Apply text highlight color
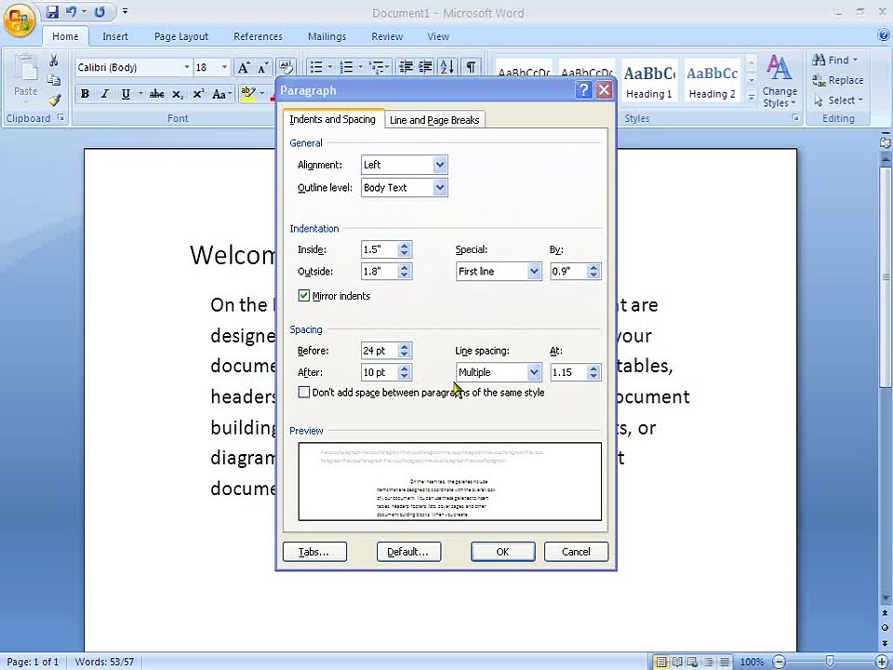The image size is (893, 670). (247, 93)
